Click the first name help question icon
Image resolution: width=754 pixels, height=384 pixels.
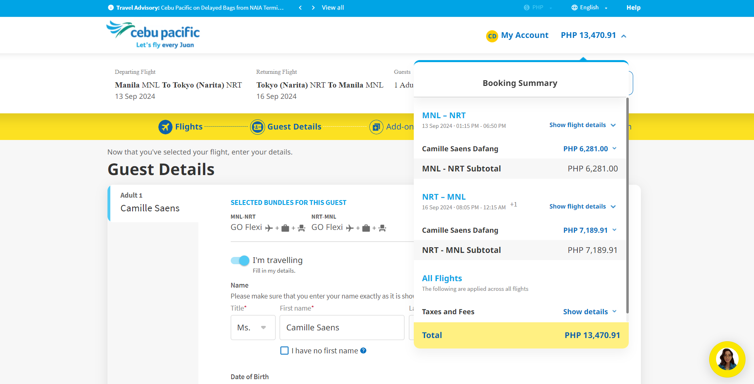(x=363, y=351)
